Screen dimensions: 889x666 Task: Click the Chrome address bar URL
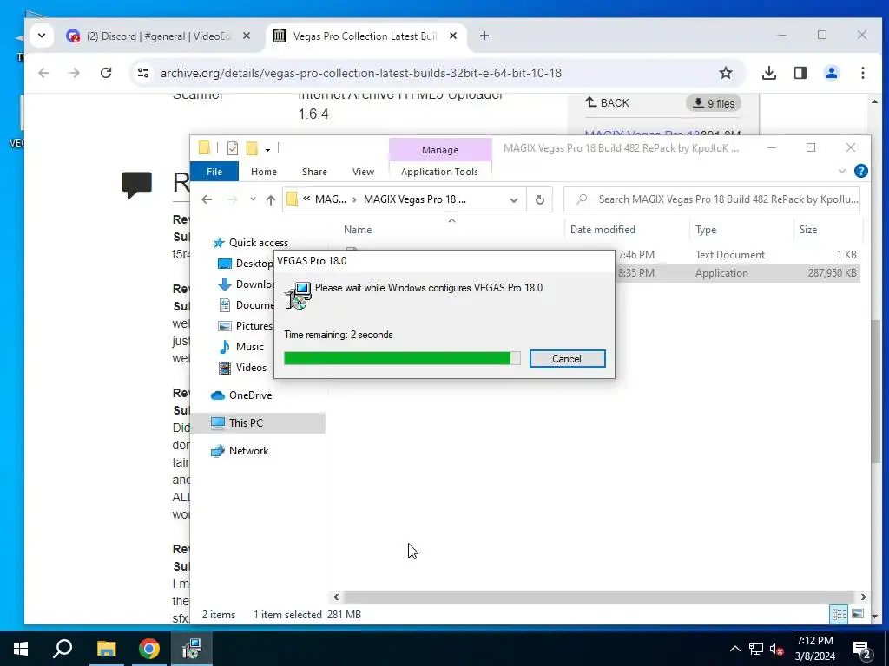point(361,73)
